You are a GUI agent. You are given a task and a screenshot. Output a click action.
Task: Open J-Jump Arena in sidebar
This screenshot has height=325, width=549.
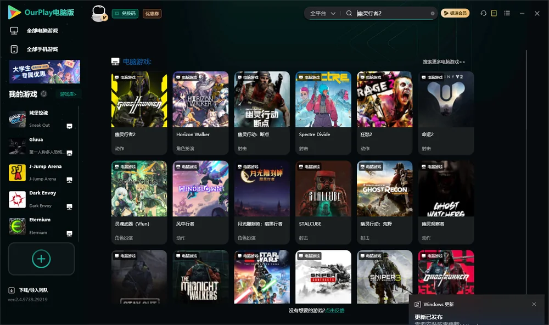(41, 172)
